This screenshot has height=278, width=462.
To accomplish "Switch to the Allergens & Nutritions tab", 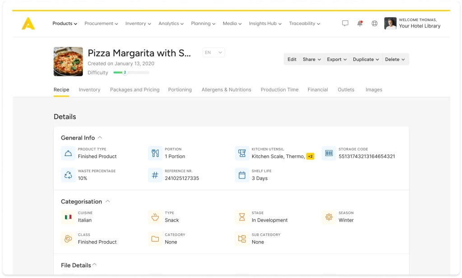I will coord(226,90).
